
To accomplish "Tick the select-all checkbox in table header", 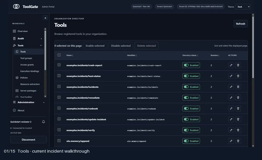I will tap(59, 55).
